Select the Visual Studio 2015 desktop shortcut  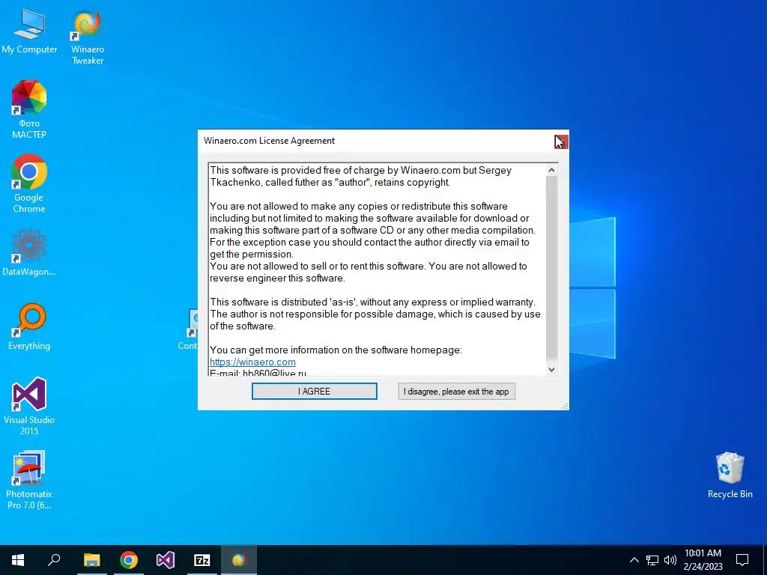pyautogui.click(x=29, y=406)
